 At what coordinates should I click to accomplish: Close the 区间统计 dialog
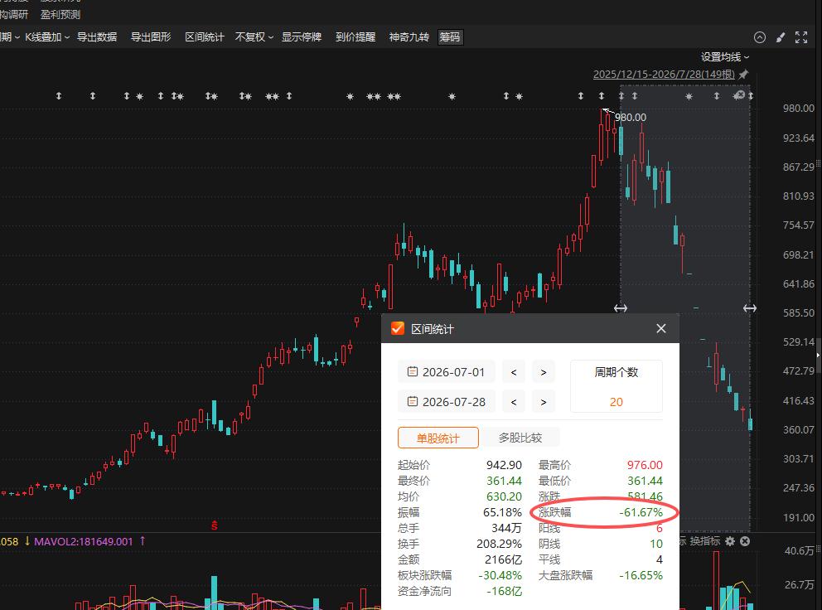pyautogui.click(x=661, y=328)
